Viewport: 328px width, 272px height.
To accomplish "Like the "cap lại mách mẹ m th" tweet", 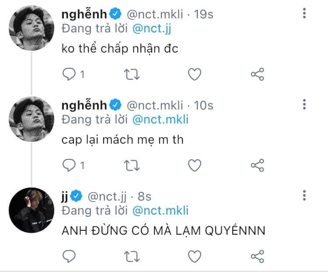I will (195, 165).
